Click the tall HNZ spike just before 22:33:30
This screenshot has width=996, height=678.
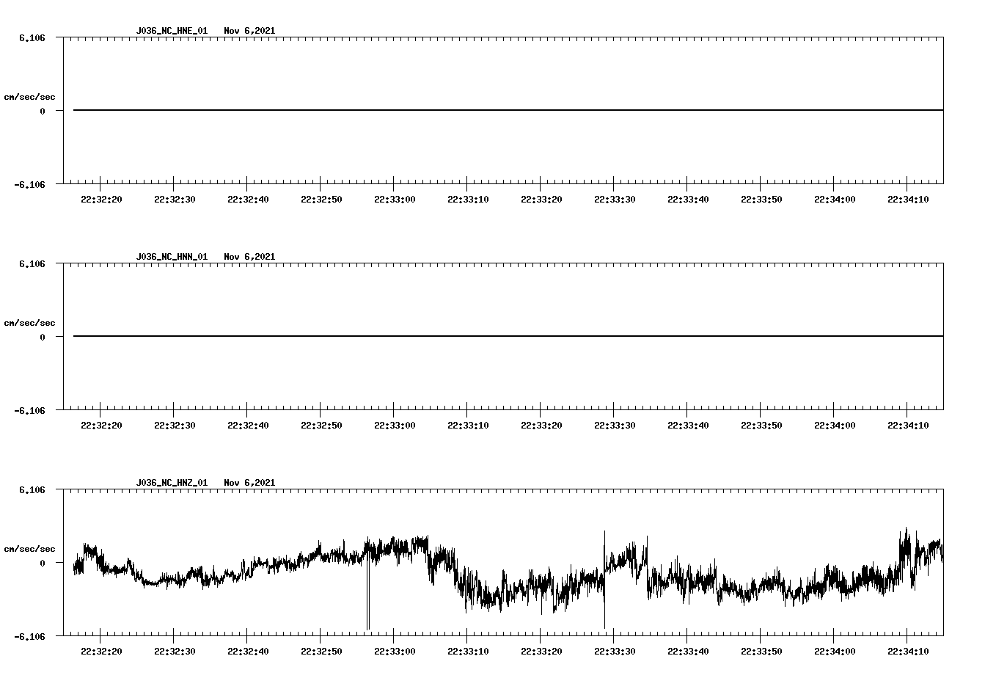(x=604, y=580)
